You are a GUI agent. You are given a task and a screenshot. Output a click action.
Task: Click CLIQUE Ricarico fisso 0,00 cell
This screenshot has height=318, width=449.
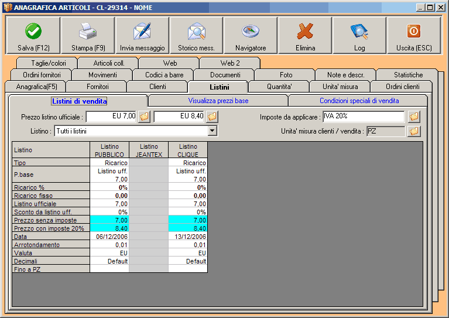188,196
